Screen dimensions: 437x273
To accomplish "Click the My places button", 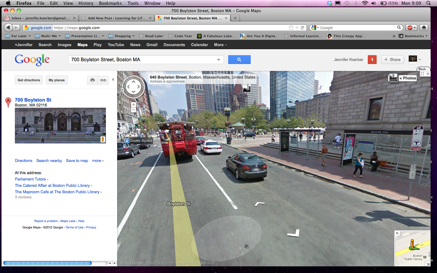I will click(57, 80).
